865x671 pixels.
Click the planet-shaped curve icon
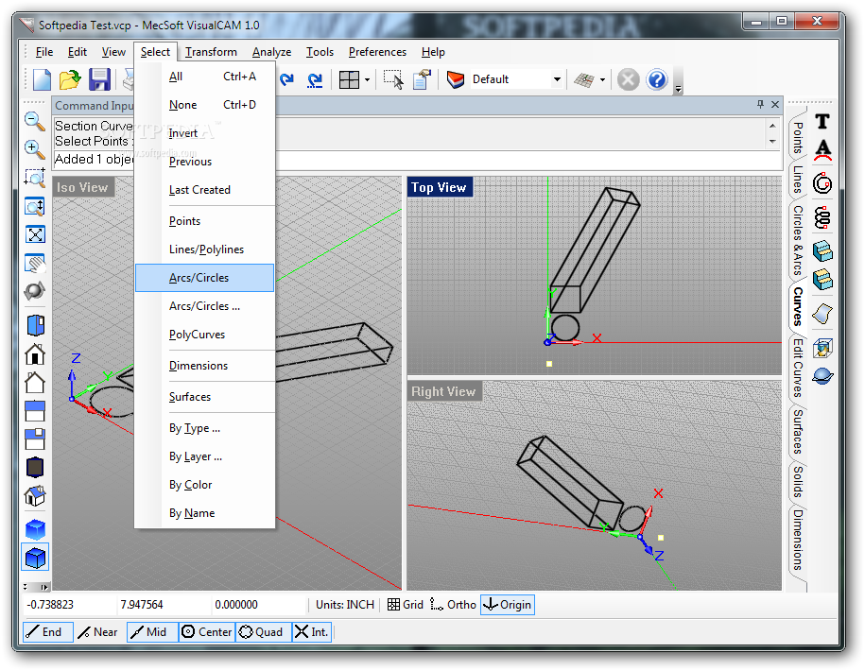pyautogui.click(x=822, y=376)
